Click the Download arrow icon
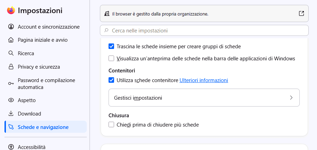This screenshot has height=150, width=317. [11, 113]
